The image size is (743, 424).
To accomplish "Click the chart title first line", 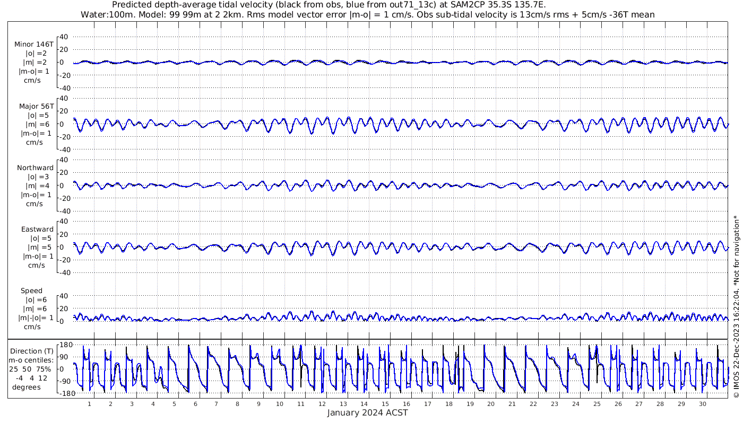I will point(329,5).
